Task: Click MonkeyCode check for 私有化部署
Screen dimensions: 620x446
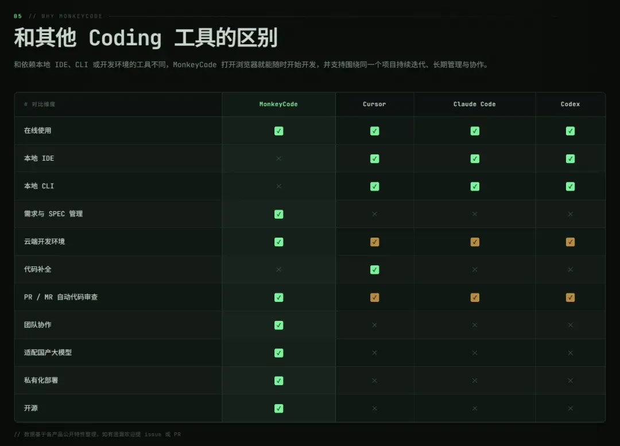Action: [279, 381]
